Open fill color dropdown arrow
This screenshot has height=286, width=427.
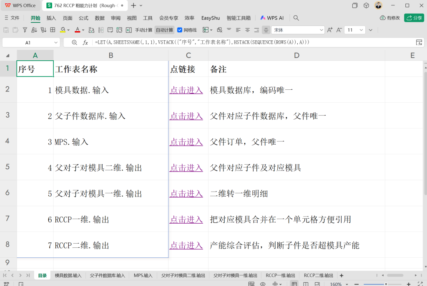68,30
